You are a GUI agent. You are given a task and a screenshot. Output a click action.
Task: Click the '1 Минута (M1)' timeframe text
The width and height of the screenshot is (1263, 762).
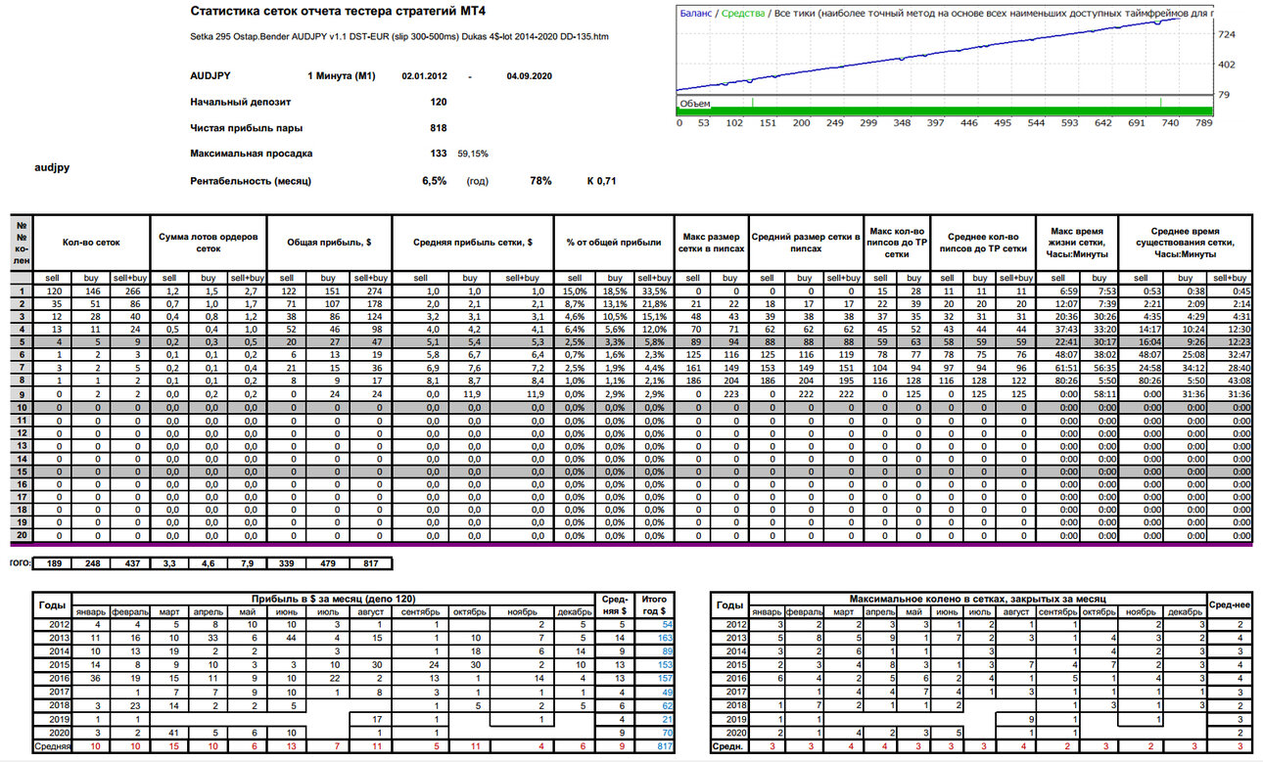(x=342, y=75)
